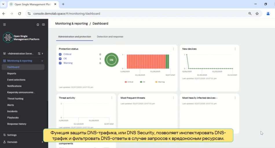
Task: Switch to Administration and protection tab
Action: (74, 37)
